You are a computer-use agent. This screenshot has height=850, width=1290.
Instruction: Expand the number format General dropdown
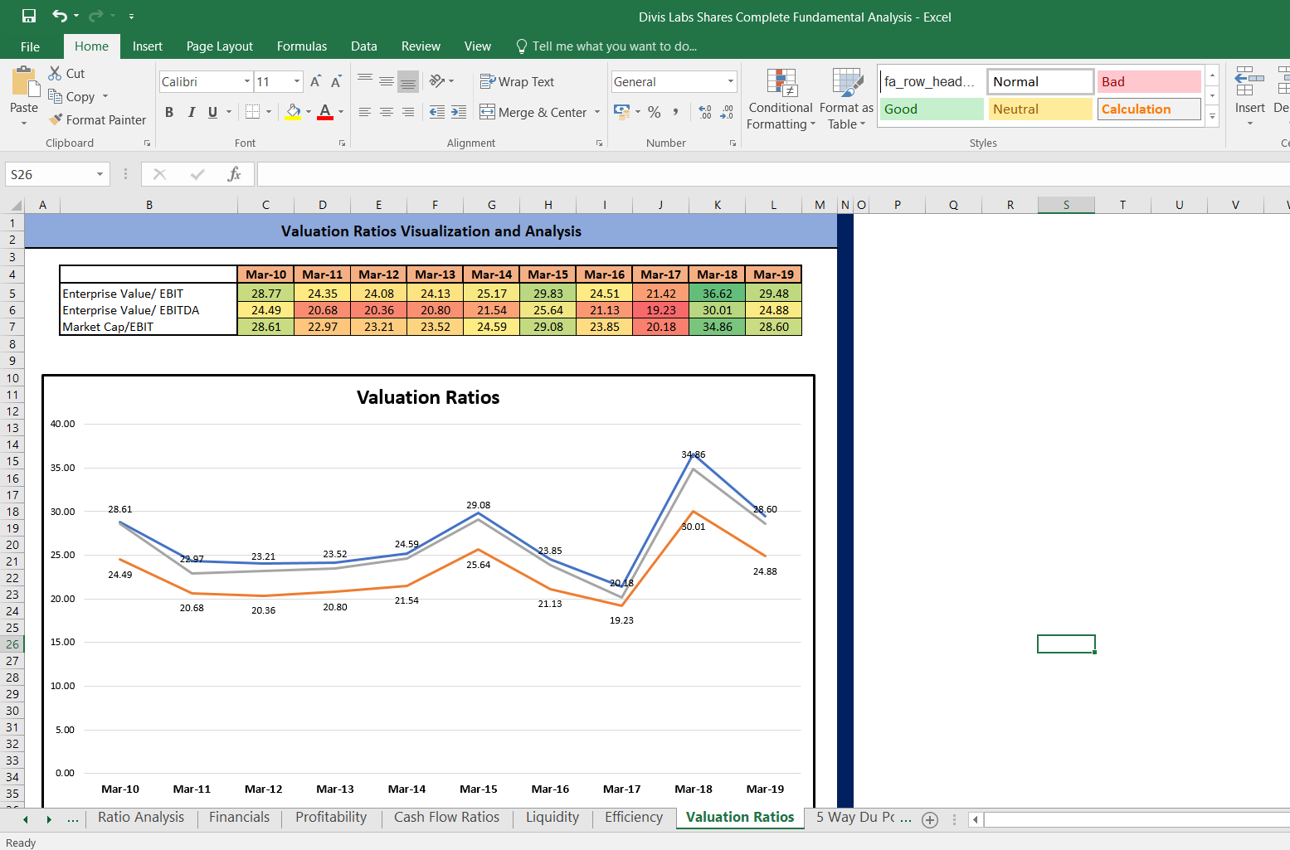pos(731,81)
